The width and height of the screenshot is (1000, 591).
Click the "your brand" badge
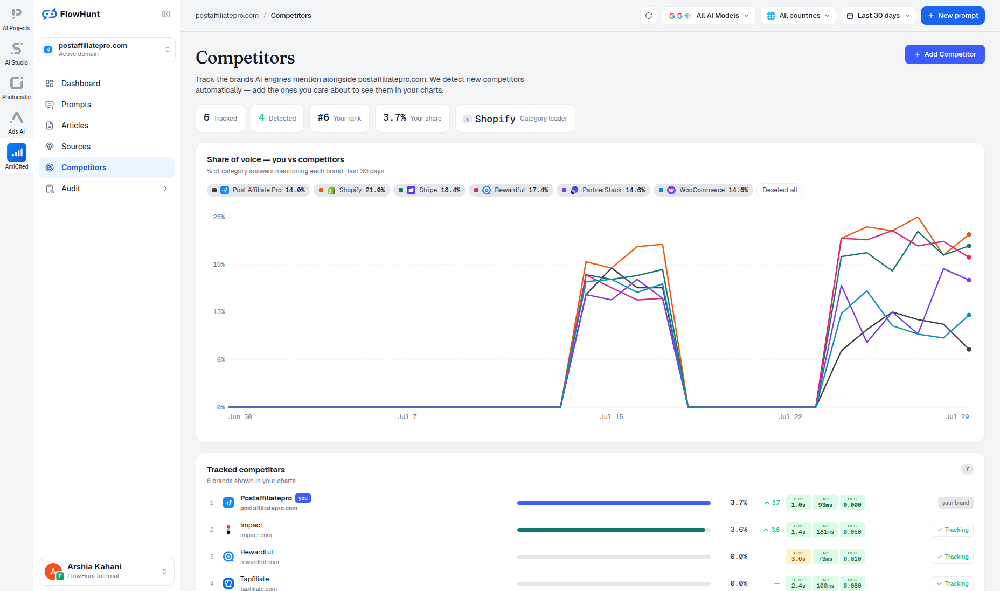tap(956, 503)
